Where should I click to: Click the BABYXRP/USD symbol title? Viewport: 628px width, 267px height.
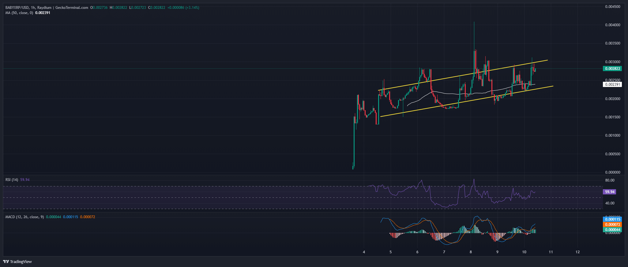(17, 8)
